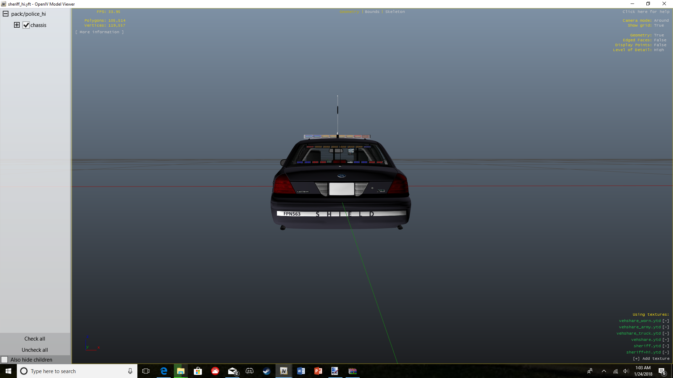The image size is (673, 378).
Task: Expand the chassis tree node
Action: tap(16, 25)
